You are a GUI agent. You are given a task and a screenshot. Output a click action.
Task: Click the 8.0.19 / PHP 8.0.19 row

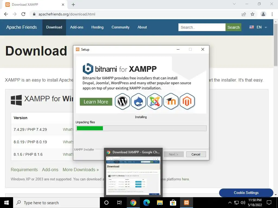42,142
